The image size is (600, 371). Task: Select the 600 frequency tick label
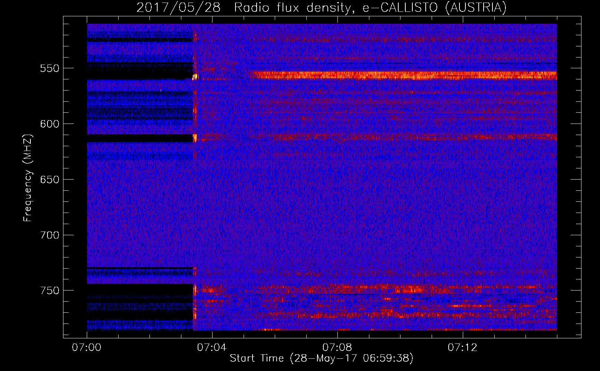[49, 124]
